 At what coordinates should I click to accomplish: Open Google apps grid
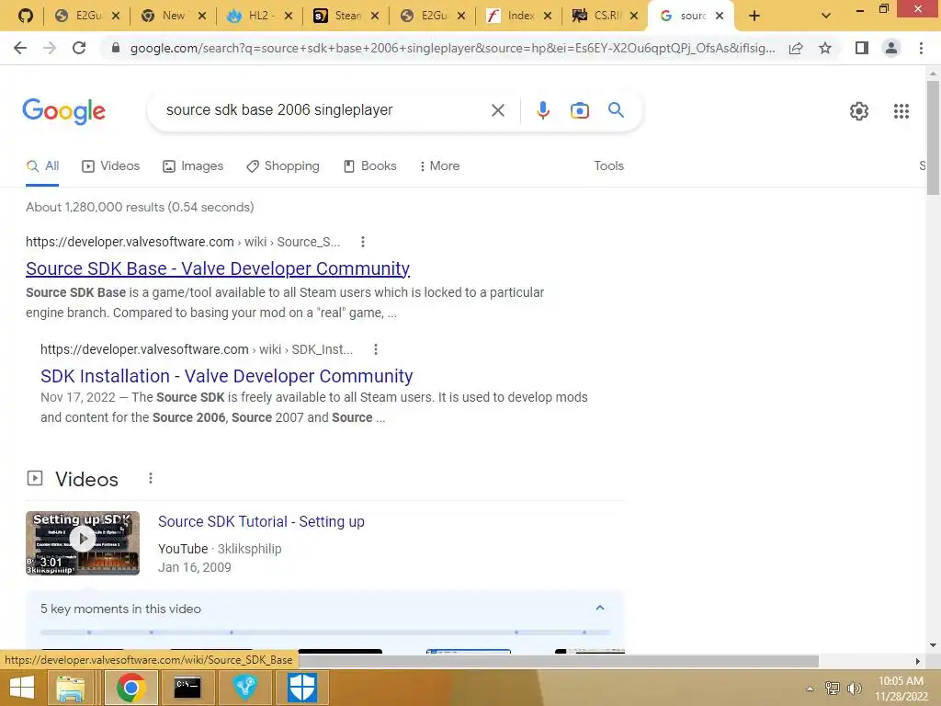coord(901,111)
